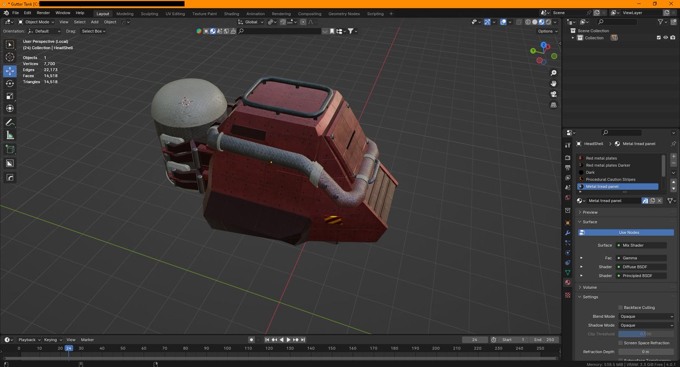The image size is (680, 367).
Task: Open the Object Mode dropdown
Action: 37,22
